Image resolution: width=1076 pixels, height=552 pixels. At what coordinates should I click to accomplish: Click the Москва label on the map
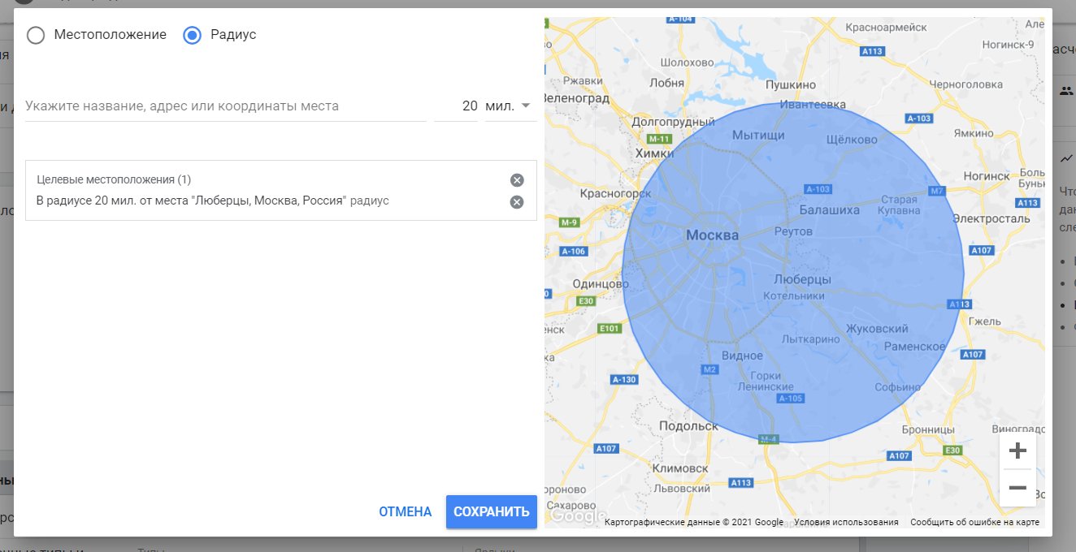713,235
